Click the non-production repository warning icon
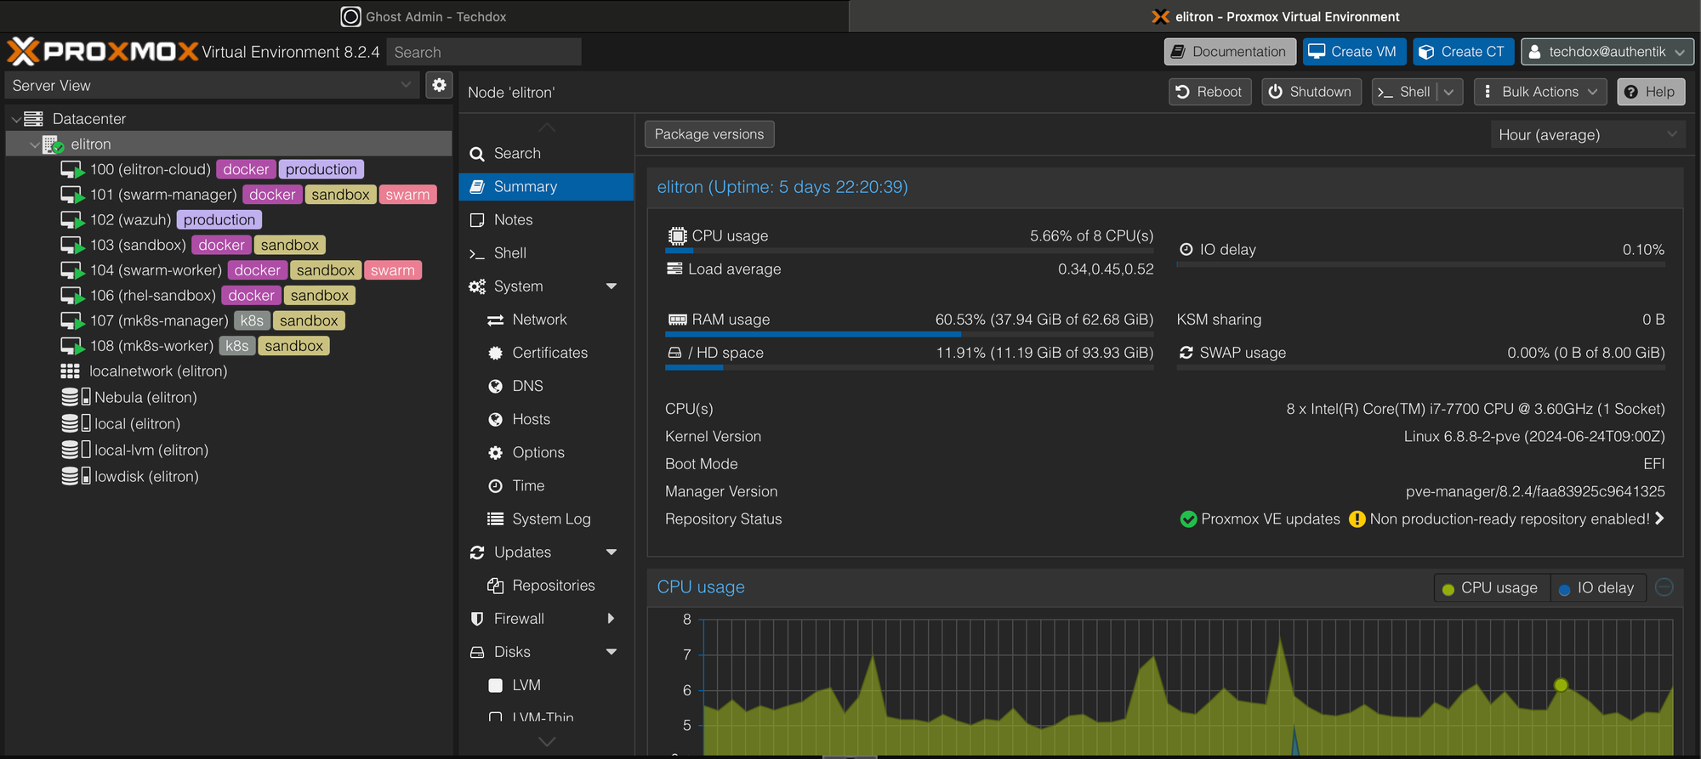Image resolution: width=1701 pixels, height=759 pixels. coord(1357,519)
